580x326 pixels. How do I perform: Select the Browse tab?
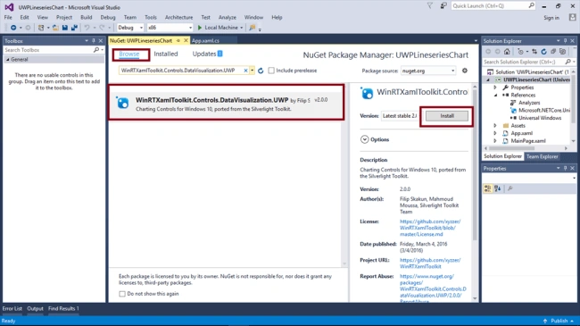click(129, 54)
